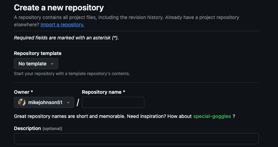Viewport: 278px width, 147px height.
Task: Click the caret arrow next to mikejohnson51
Action: click(68, 103)
